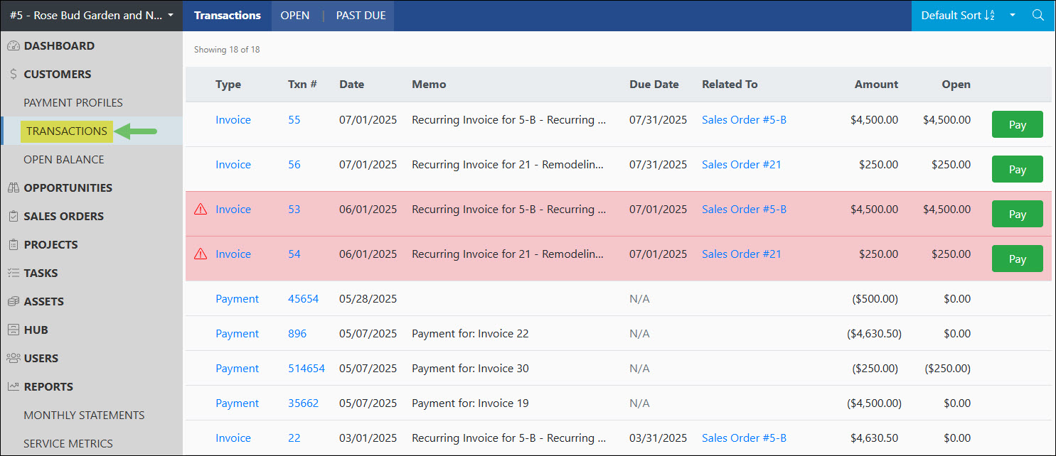Select the Customers dollar-sign icon

pyautogui.click(x=14, y=74)
